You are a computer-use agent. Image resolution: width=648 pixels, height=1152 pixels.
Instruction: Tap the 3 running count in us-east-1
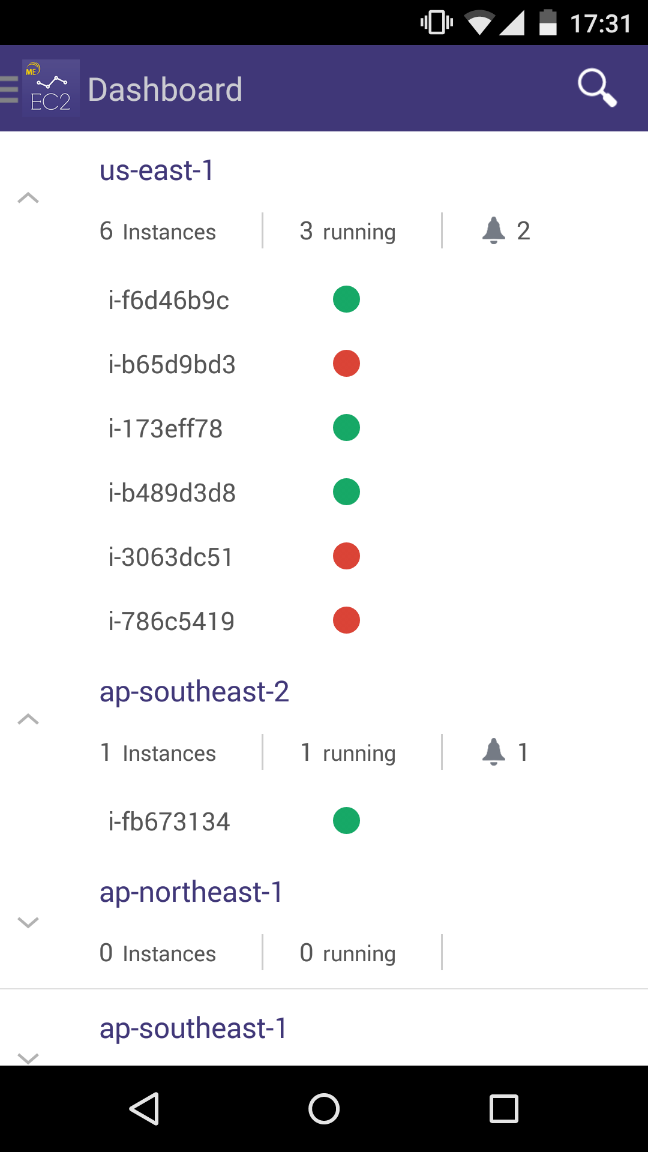pyautogui.click(x=347, y=232)
